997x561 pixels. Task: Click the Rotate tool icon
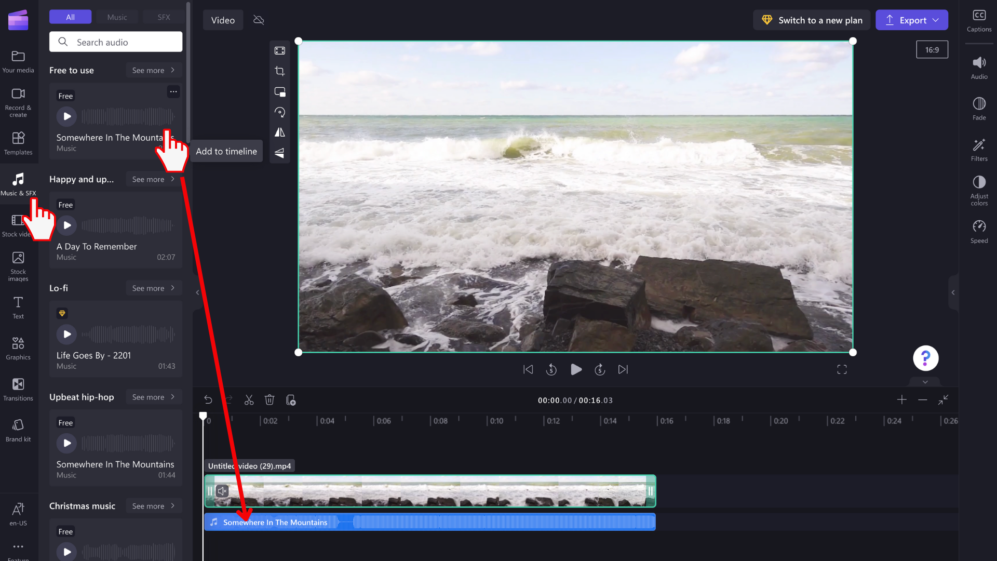(x=280, y=112)
